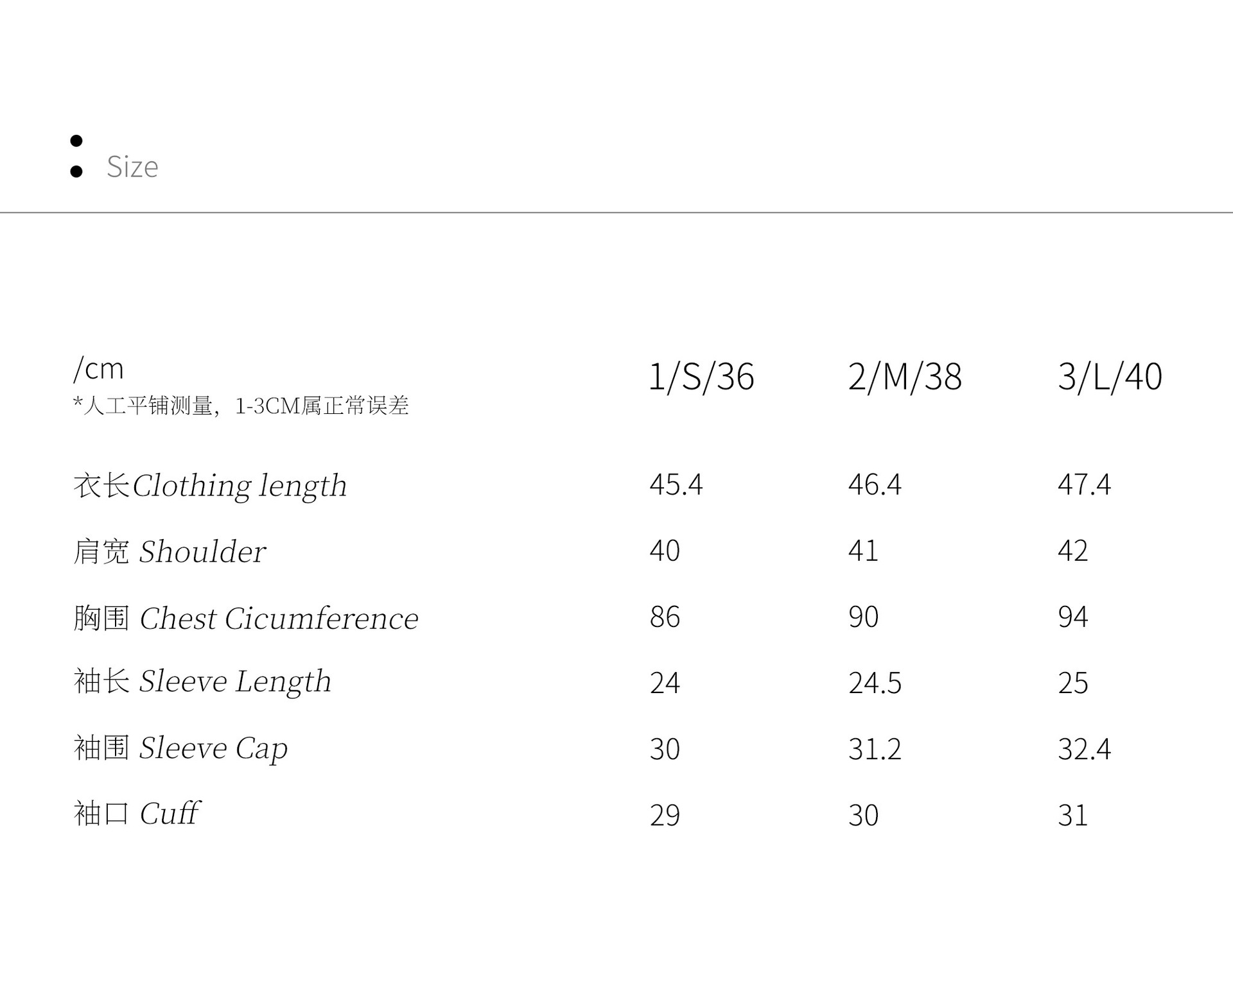1233x1005 pixels.
Task: Click the Cuff row label
Action: point(137,814)
